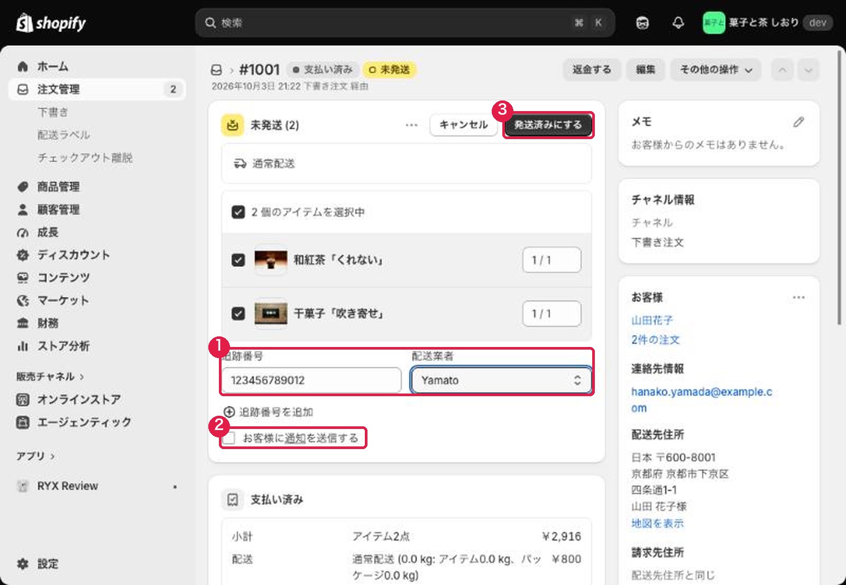Click the 和紅茶「くれない」 product thumbnail

[x=271, y=260]
